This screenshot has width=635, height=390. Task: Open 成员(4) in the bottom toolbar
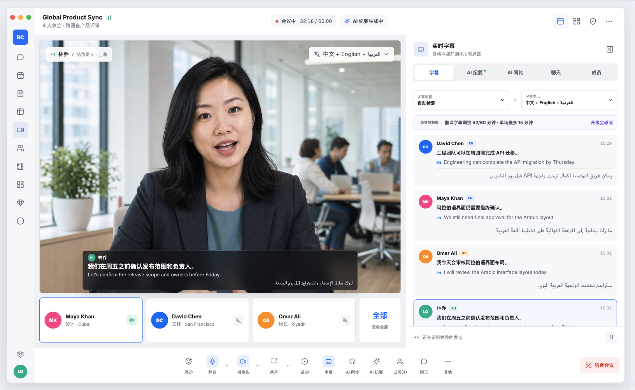tap(400, 366)
